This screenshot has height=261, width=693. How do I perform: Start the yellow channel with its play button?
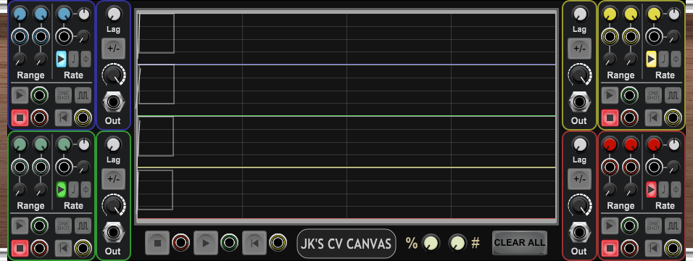click(610, 95)
